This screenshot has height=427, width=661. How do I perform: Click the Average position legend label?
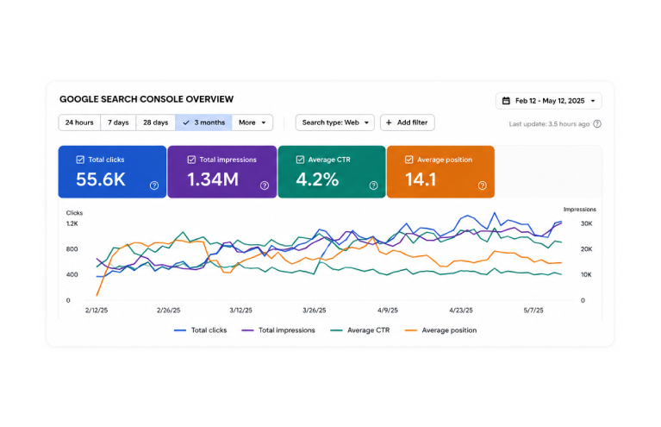click(449, 330)
